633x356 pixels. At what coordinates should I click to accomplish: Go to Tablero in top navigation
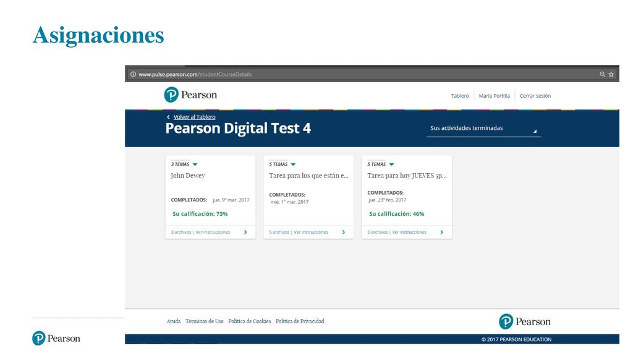(460, 96)
